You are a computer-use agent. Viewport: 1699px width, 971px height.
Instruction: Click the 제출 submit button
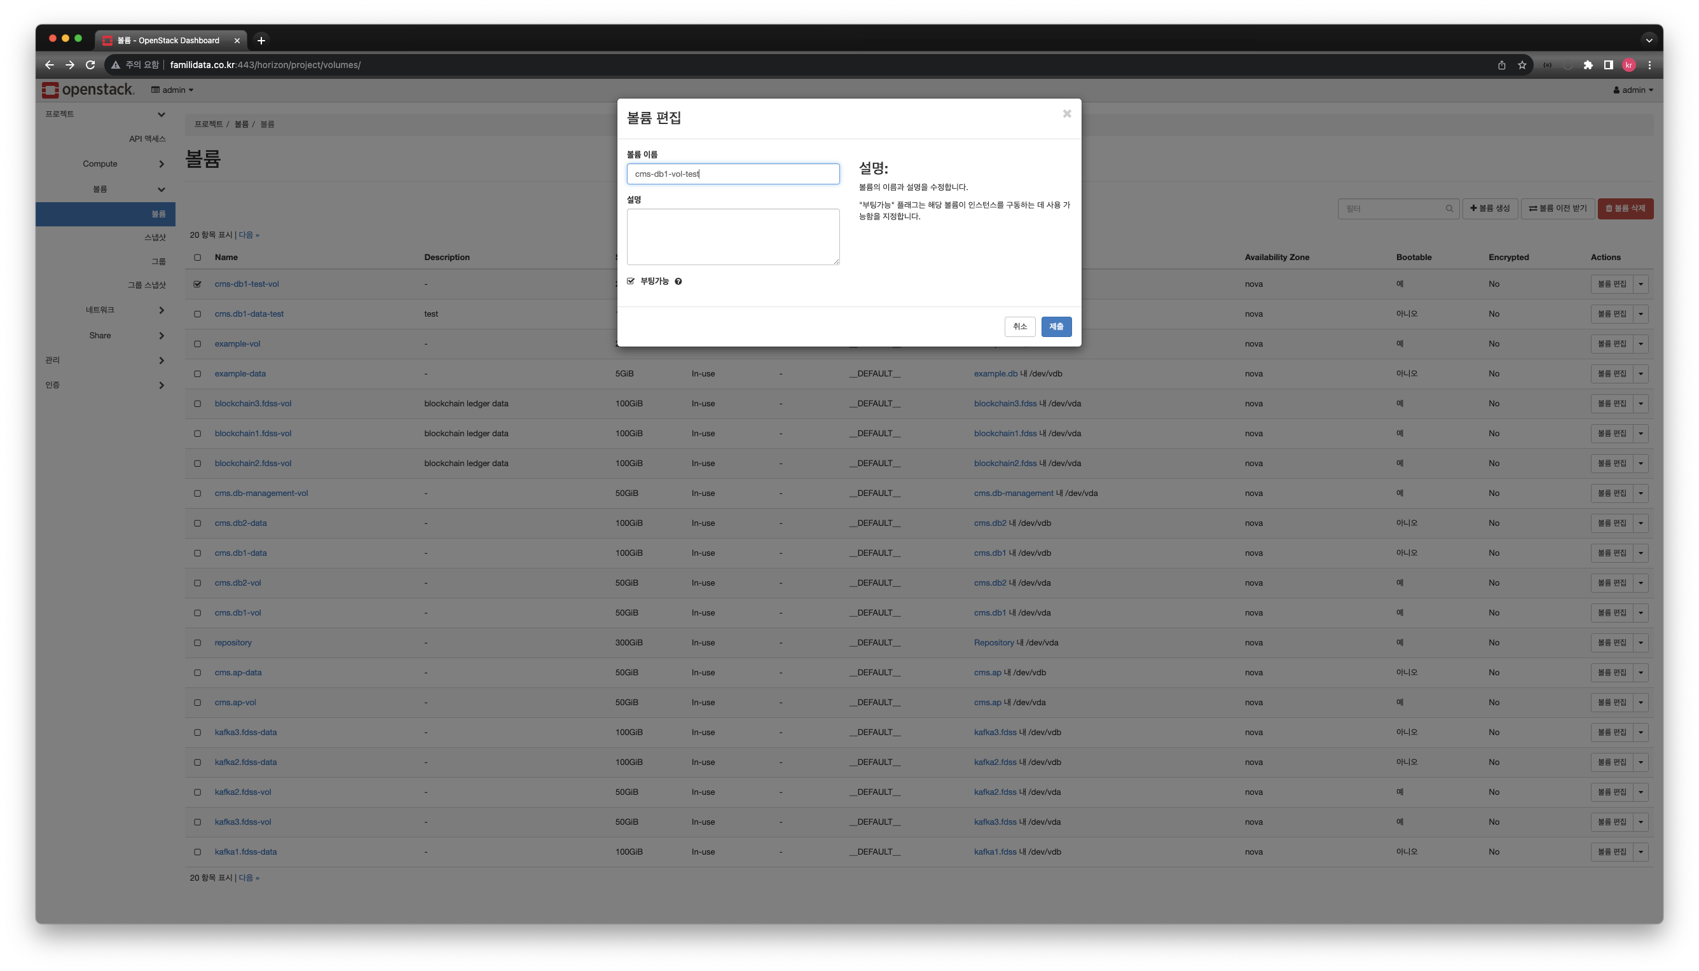click(x=1056, y=327)
